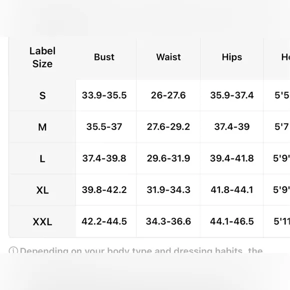Click the Hips column header
290x290 pixels.
coord(232,57)
